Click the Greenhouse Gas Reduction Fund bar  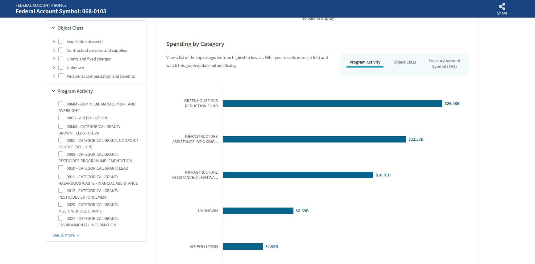pyautogui.click(x=332, y=104)
